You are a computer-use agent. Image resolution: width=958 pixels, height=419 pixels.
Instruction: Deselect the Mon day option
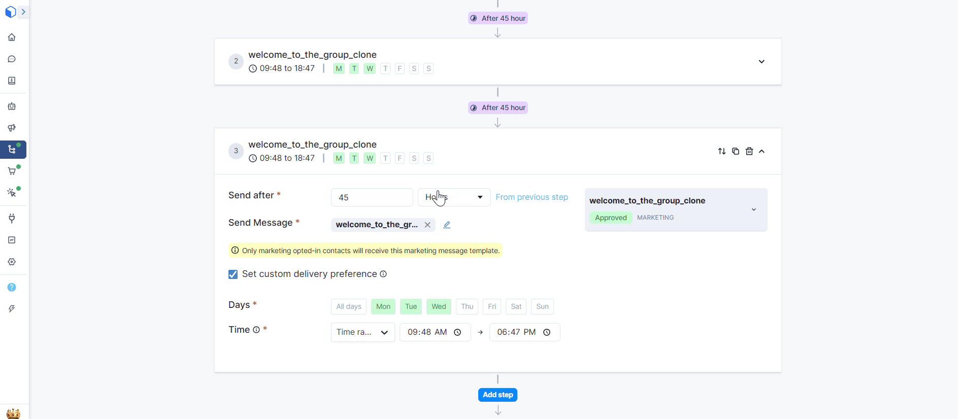pyautogui.click(x=383, y=306)
